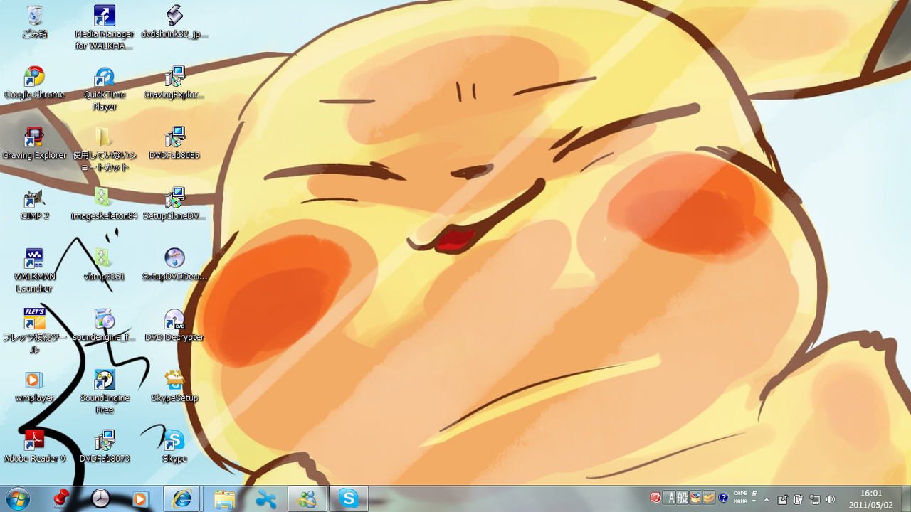The width and height of the screenshot is (911, 512).
Task: Switch to Windows Live Messenger on taskbar
Action: [x=307, y=499]
